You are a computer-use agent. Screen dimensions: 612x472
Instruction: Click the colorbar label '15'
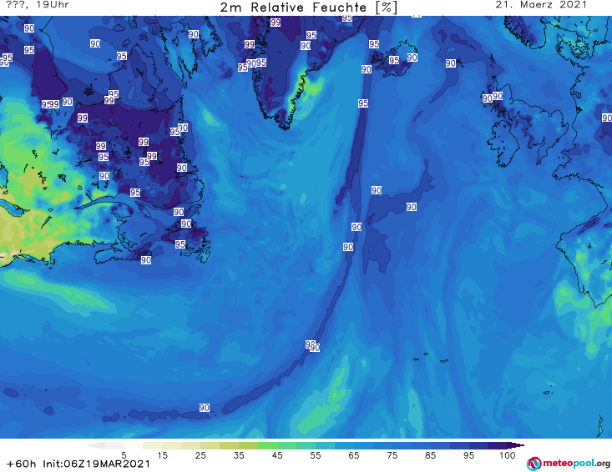162,455
